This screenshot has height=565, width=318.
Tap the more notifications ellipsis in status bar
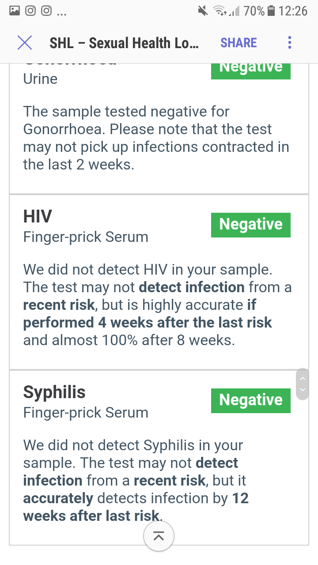tap(62, 12)
